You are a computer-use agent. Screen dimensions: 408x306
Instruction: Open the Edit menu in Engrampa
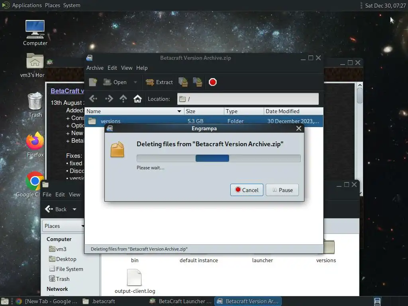coord(112,68)
